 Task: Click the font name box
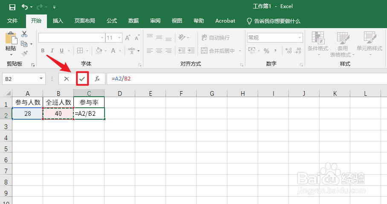[x=72, y=38]
